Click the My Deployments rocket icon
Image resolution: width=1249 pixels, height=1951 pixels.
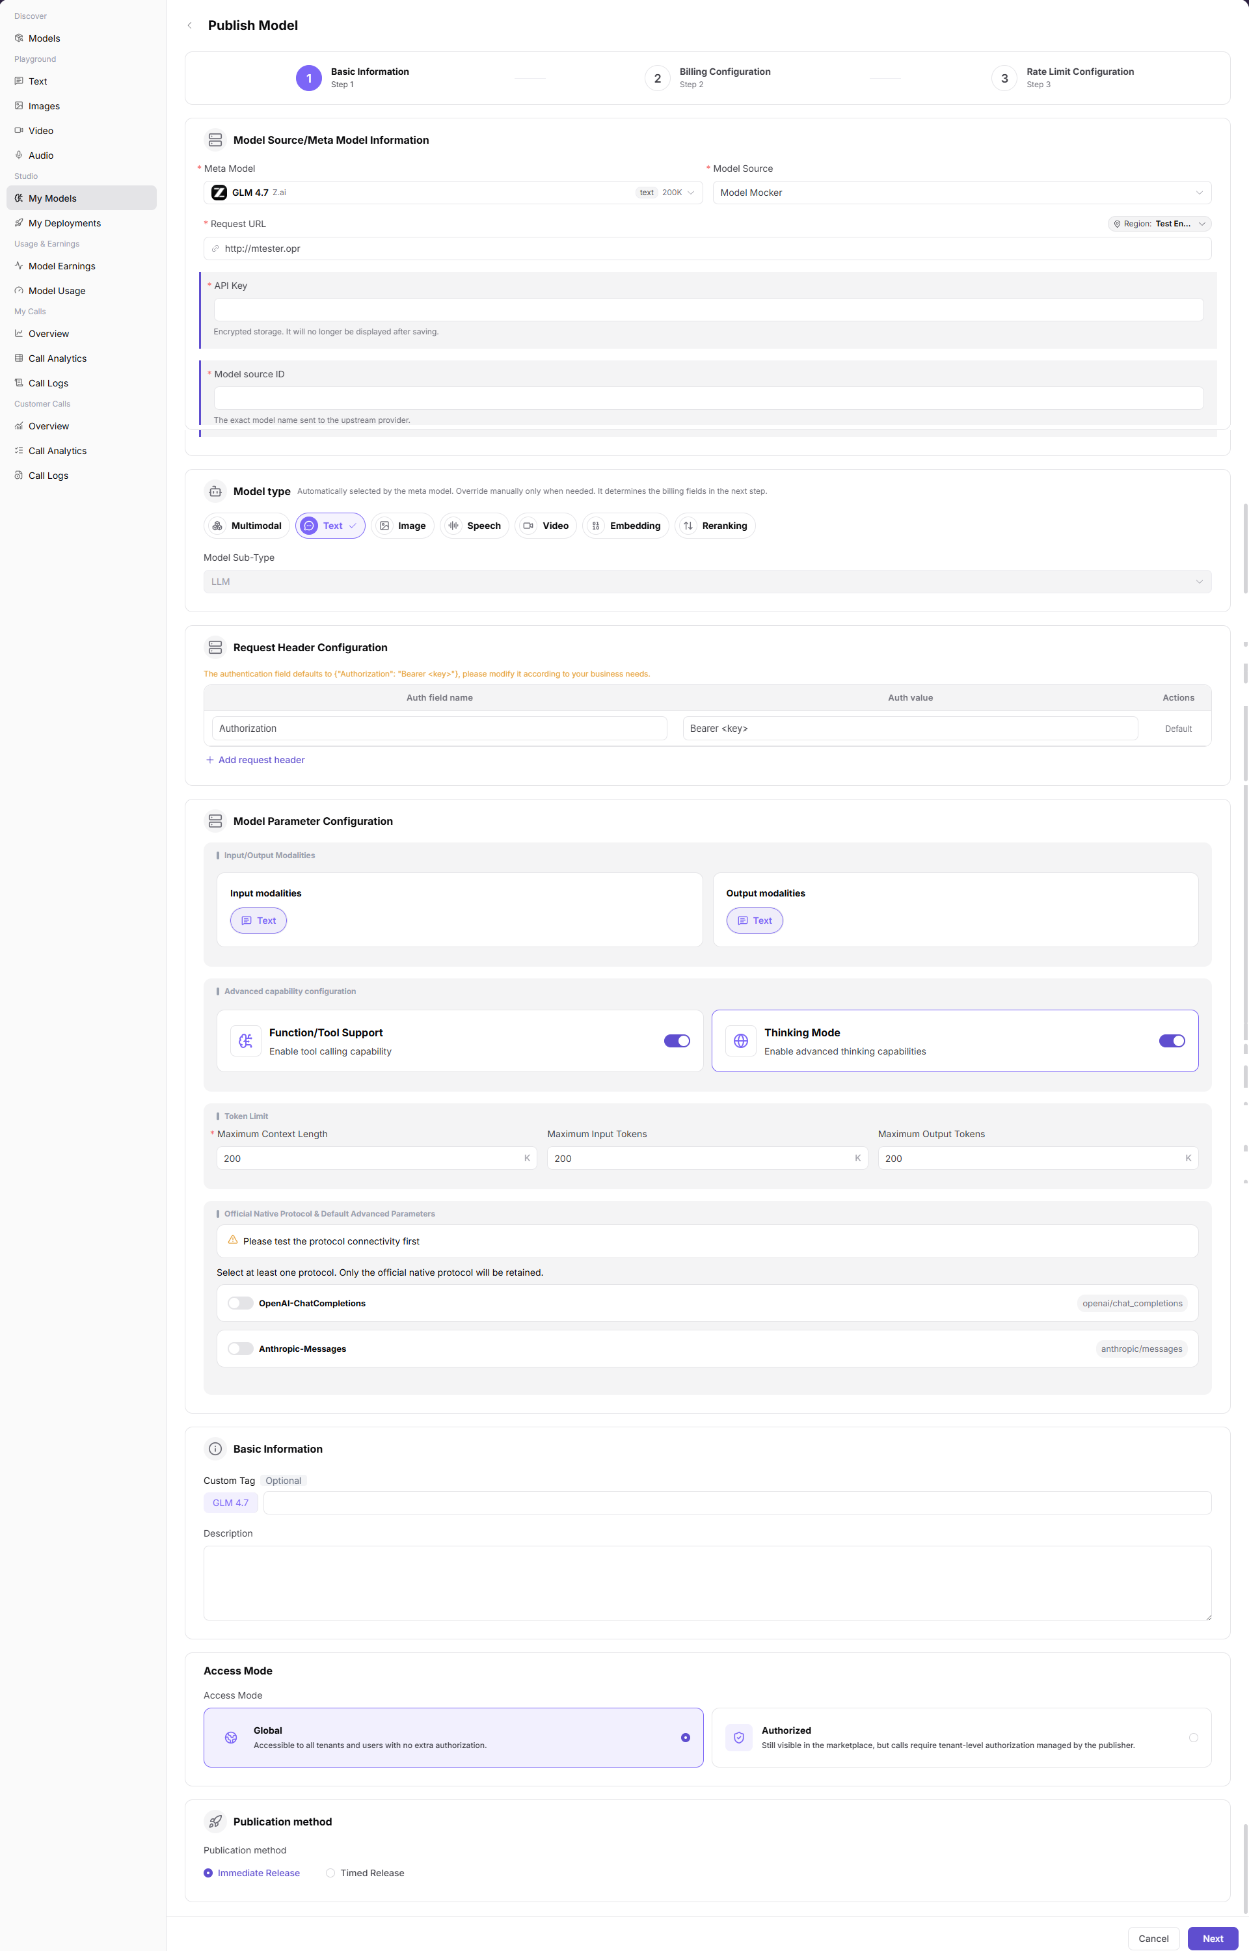19,222
